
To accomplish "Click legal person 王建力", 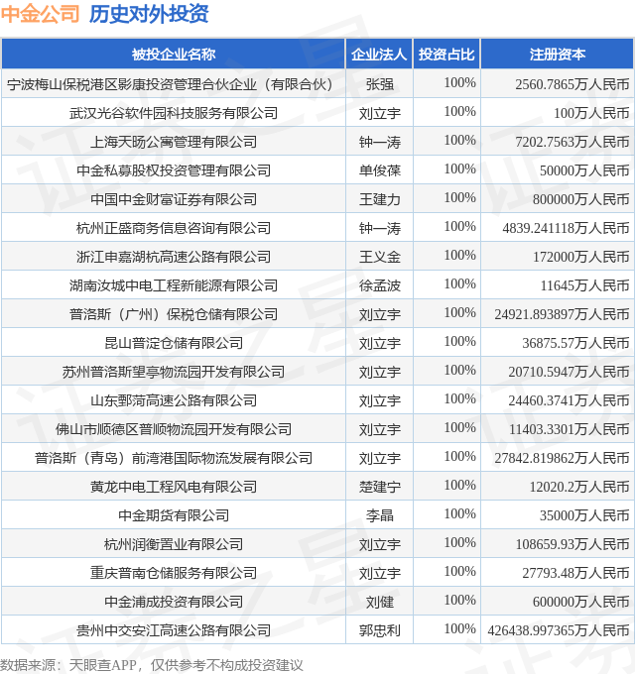I will pyautogui.click(x=379, y=199).
